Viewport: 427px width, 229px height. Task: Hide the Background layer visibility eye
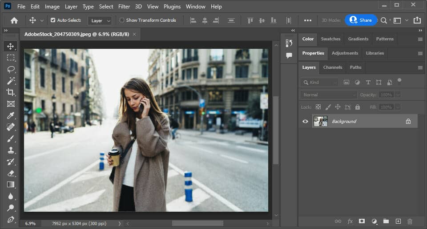(x=305, y=121)
